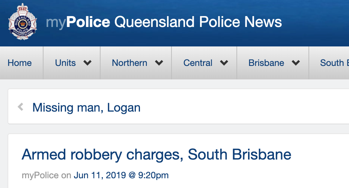Open 'Armed robbery charges, South Brisbane' headline
Screen dimensions: 349x188
point(156,154)
